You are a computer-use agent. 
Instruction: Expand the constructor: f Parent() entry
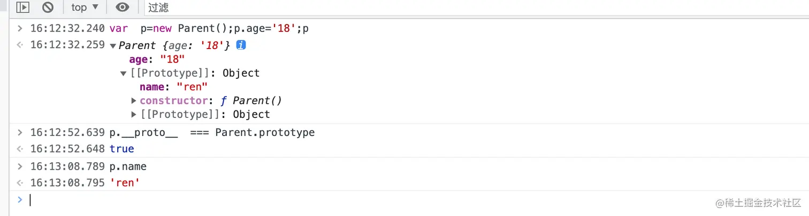(134, 101)
